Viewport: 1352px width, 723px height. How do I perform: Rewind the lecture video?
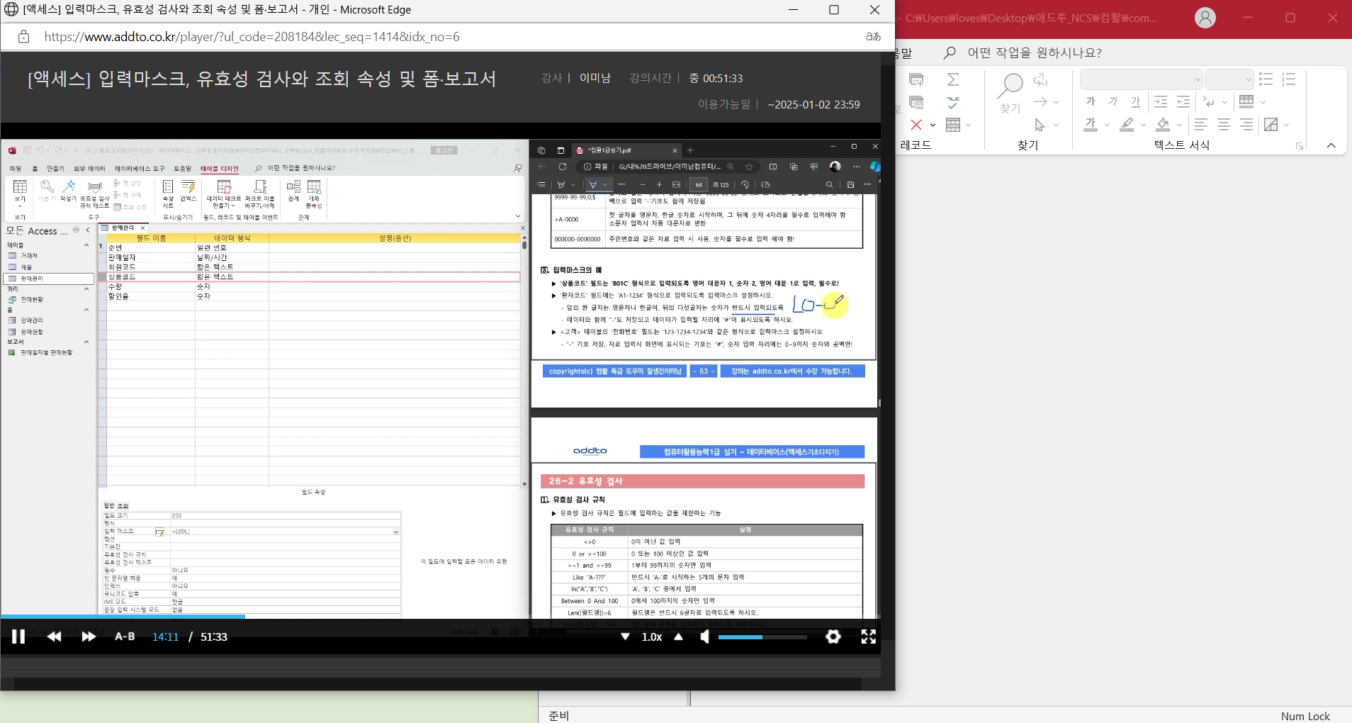[54, 637]
